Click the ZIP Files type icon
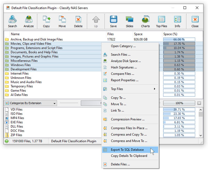Screen dimensions: 208x171 coord(7,135)
